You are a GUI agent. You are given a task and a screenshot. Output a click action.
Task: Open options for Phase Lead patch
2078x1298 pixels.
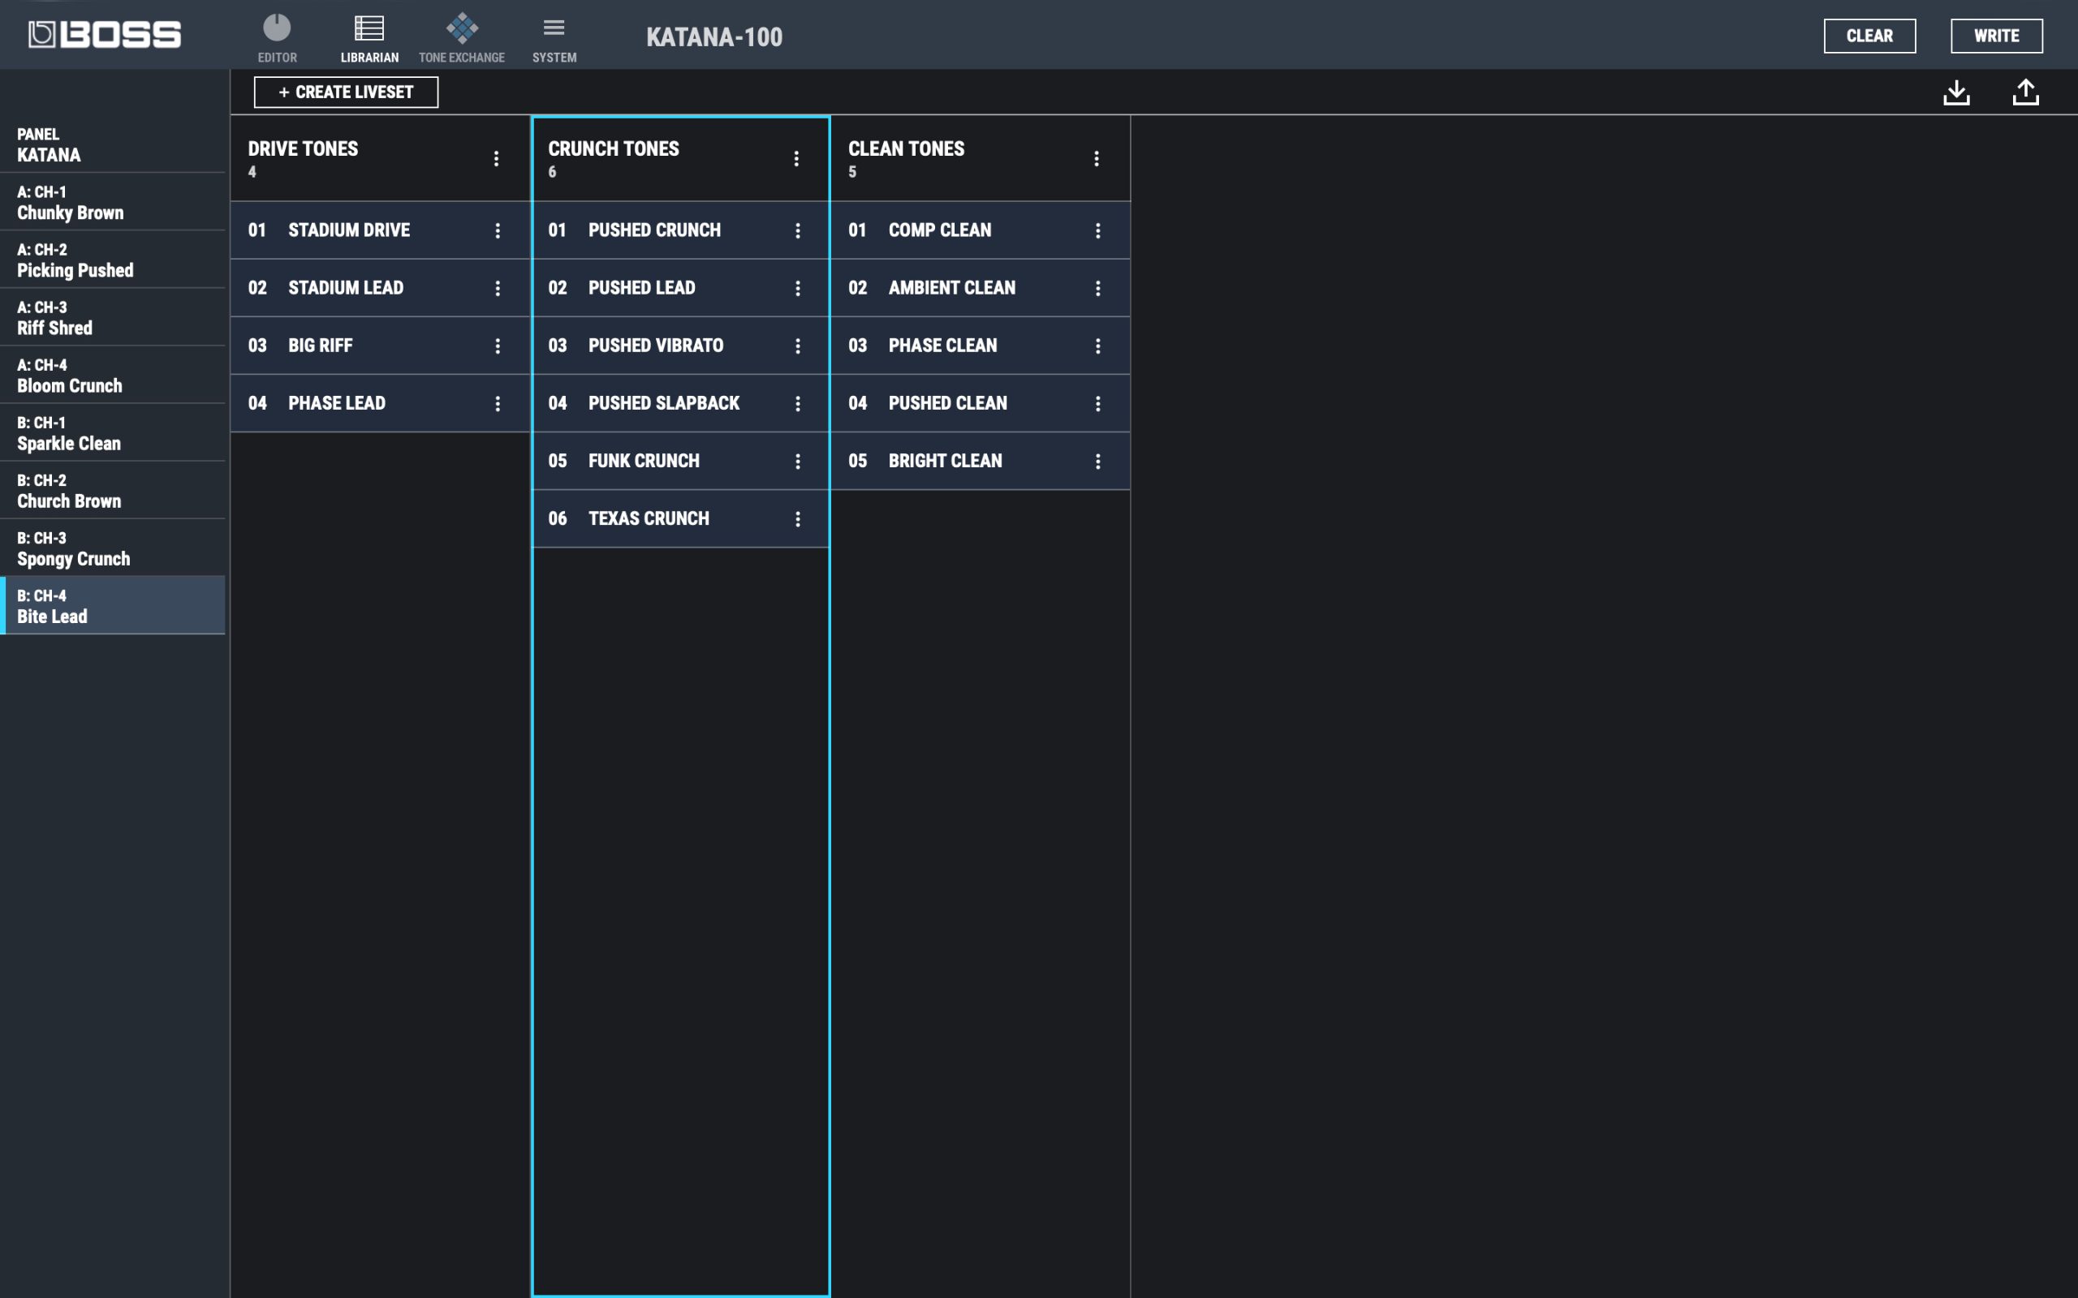point(497,403)
